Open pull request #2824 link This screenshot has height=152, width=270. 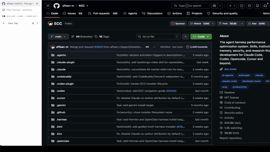coord(98,47)
